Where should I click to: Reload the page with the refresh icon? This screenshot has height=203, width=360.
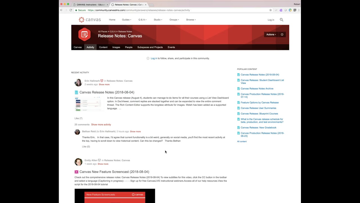71,10
